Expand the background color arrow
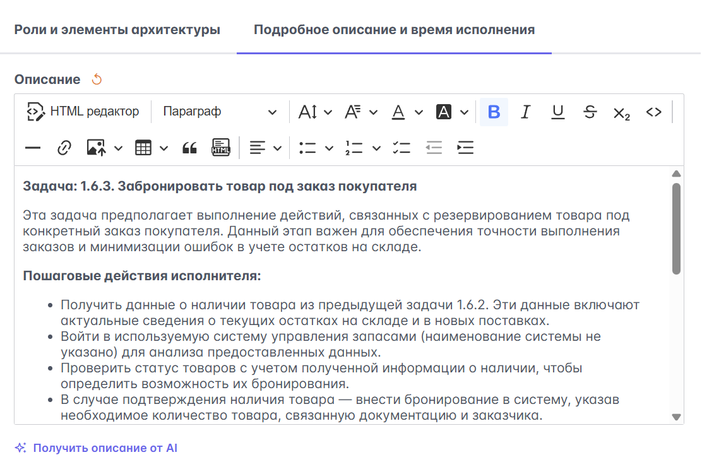702x474 pixels. pos(464,112)
